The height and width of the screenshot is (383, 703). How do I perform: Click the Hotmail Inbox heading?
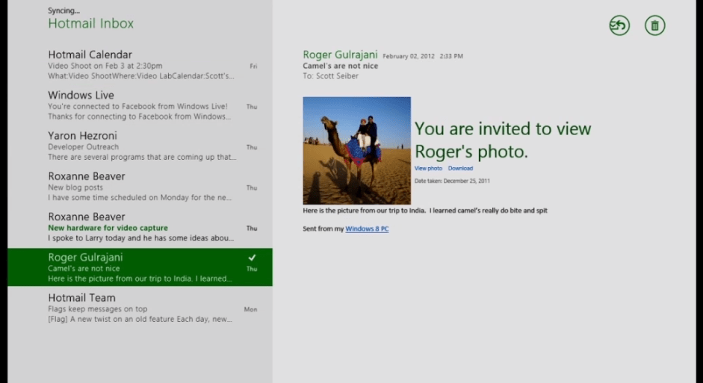tap(91, 23)
